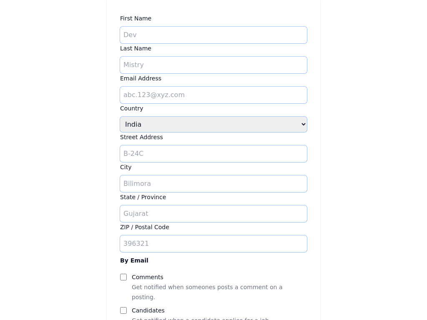Click the By Email heading
Screen dimensions: 427x320
click(134, 260)
